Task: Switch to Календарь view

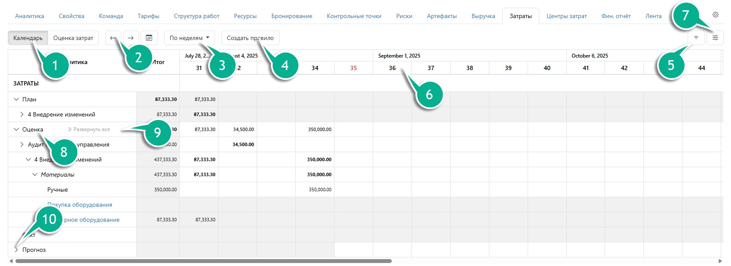Action: tap(28, 38)
